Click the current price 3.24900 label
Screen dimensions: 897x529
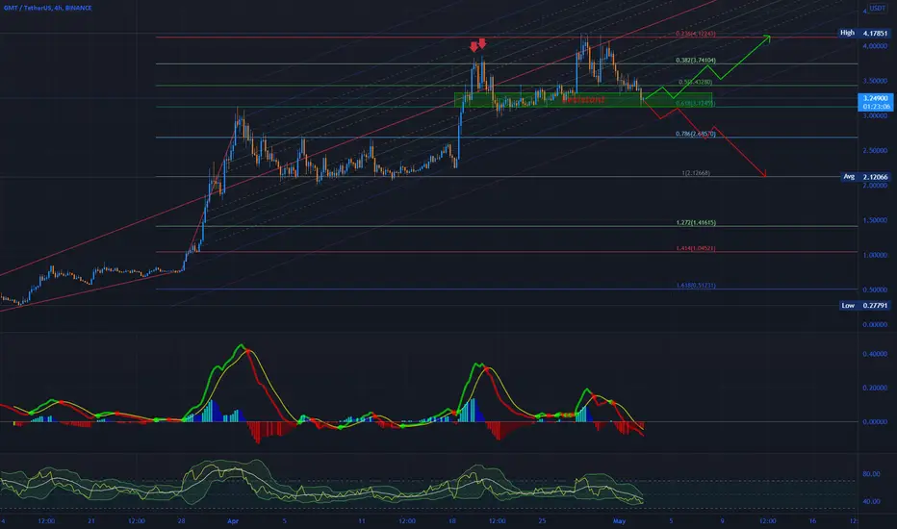point(876,102)
